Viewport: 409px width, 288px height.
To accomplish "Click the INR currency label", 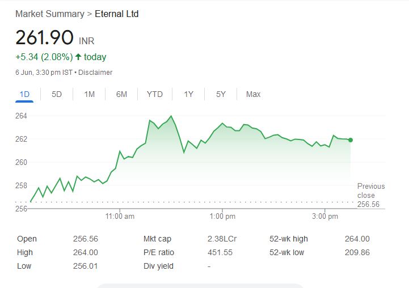I will coord(87,41).
